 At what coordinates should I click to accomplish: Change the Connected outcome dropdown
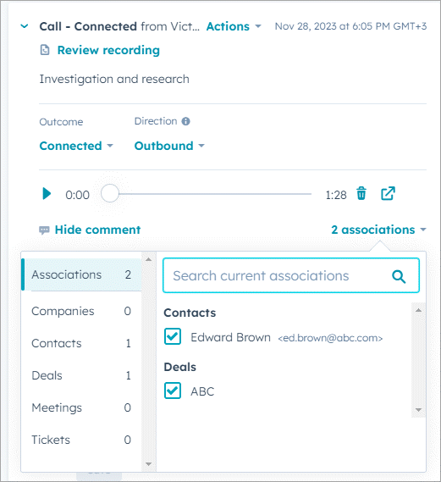(x=76, y=146)
